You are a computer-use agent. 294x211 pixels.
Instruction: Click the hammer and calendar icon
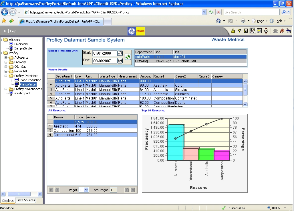click(288, 31)
